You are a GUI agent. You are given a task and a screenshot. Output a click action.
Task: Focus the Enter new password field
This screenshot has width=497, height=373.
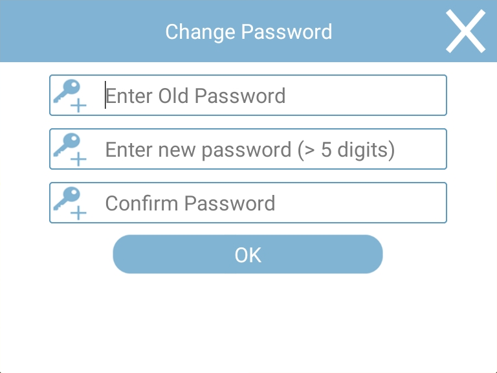tap(248, 149)
